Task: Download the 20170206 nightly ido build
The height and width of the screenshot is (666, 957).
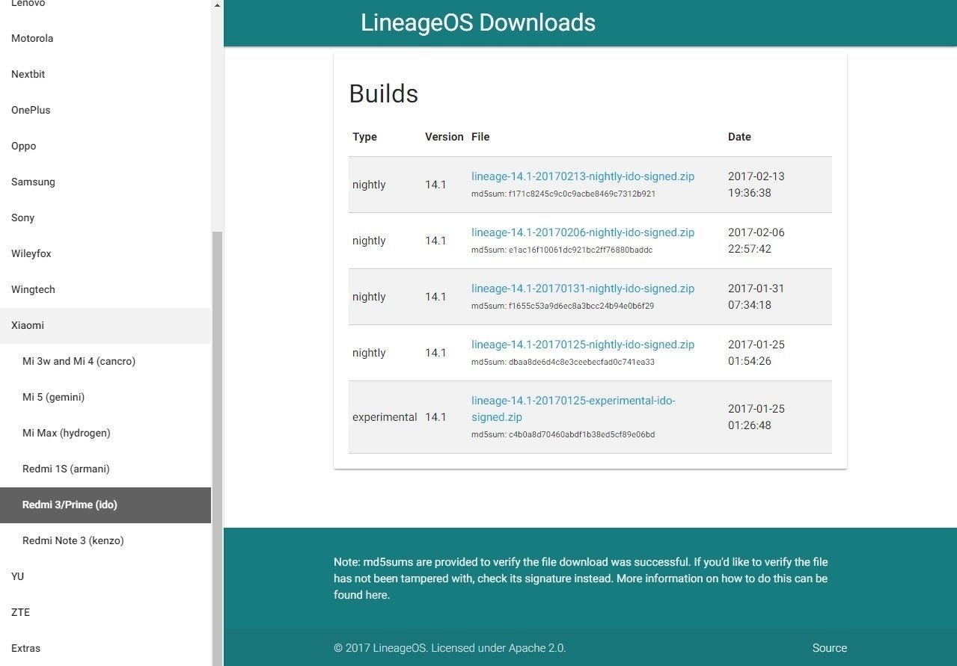Action: click(582, 232)
